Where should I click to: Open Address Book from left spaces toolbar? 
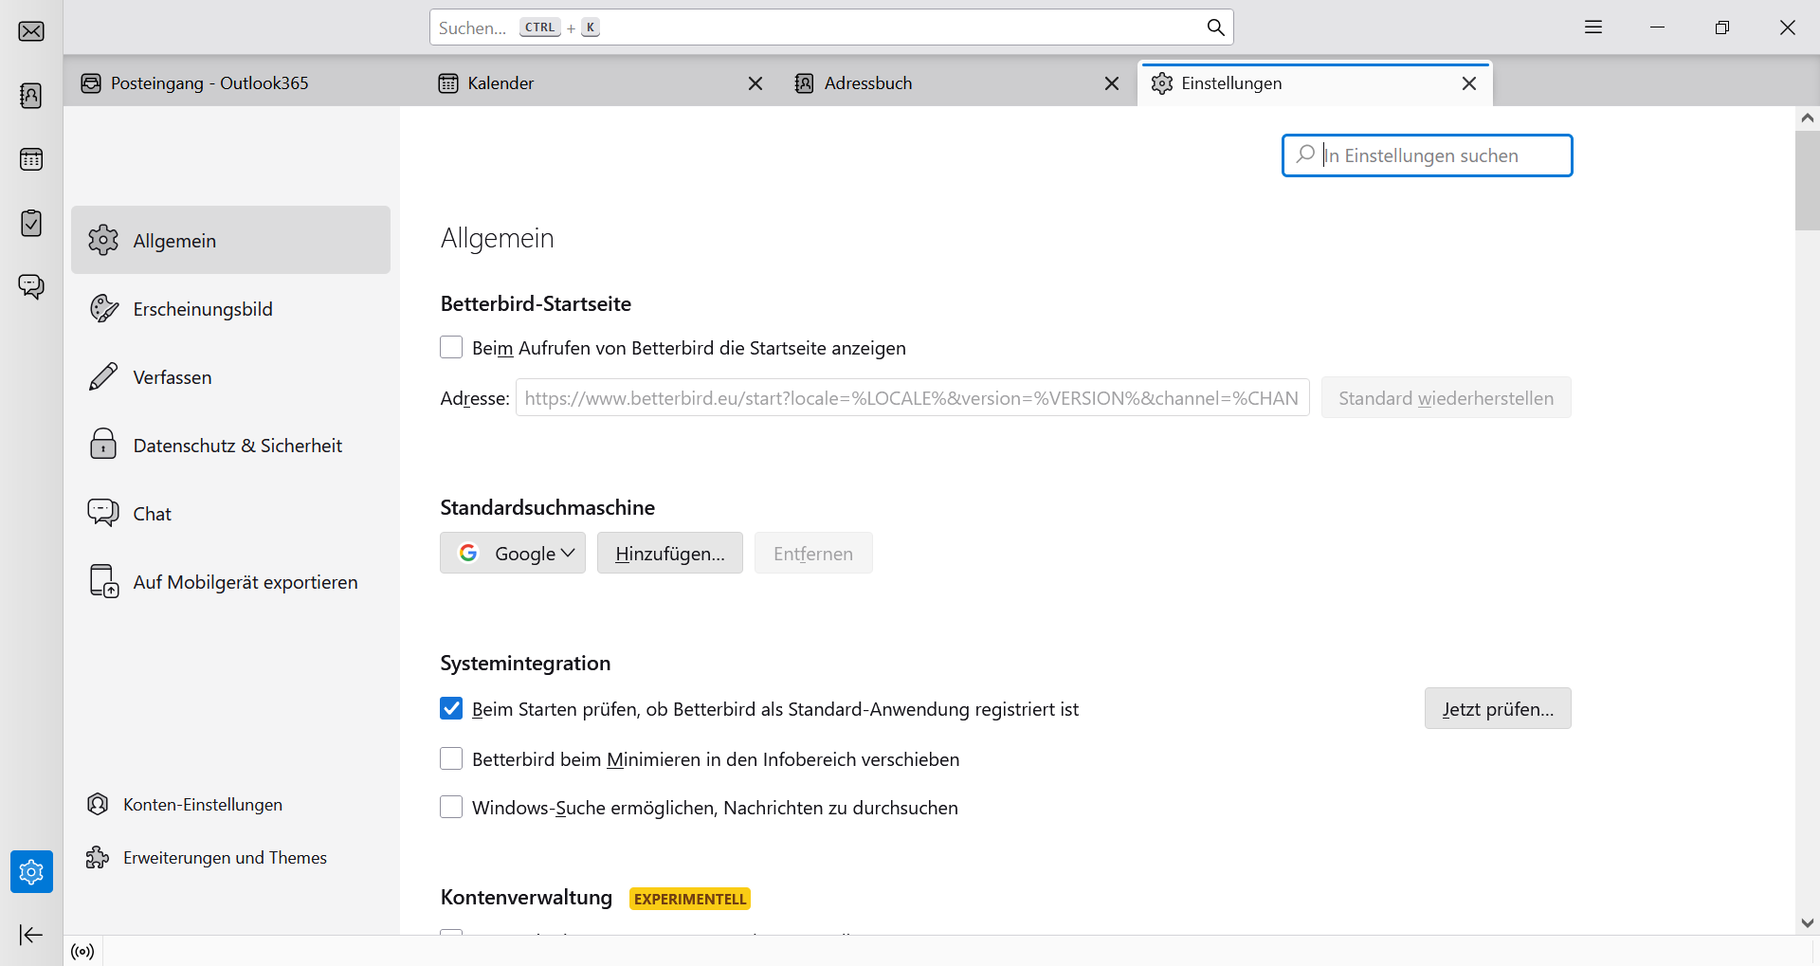(x=31, y=96)
